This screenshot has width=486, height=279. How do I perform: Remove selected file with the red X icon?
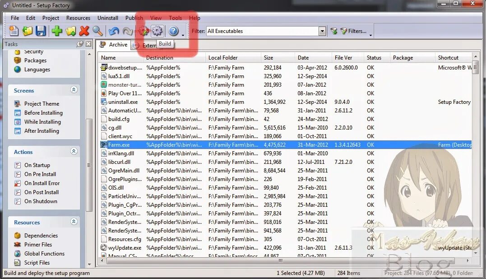[x=84, y=31]
